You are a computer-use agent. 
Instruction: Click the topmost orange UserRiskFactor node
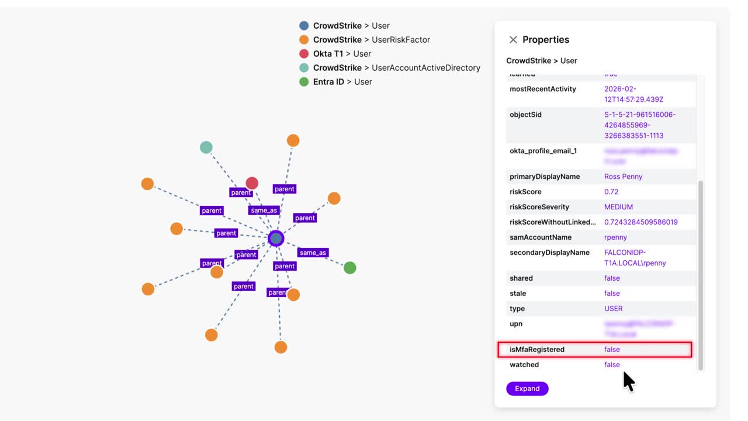point(293,140)
